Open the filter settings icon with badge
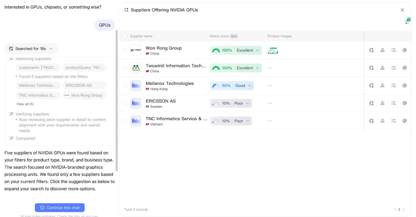The width and height of the screenshot is (416, 217). [x=407, y=22]
